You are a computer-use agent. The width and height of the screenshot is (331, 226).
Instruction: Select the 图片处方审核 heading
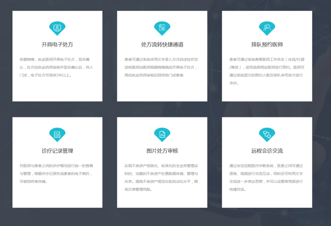pyautogui.click(x=162, y=151)
